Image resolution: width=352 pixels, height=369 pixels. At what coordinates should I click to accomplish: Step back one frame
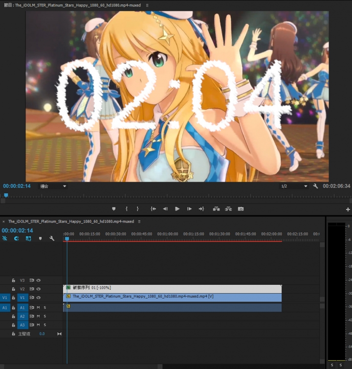coord(165,209)
